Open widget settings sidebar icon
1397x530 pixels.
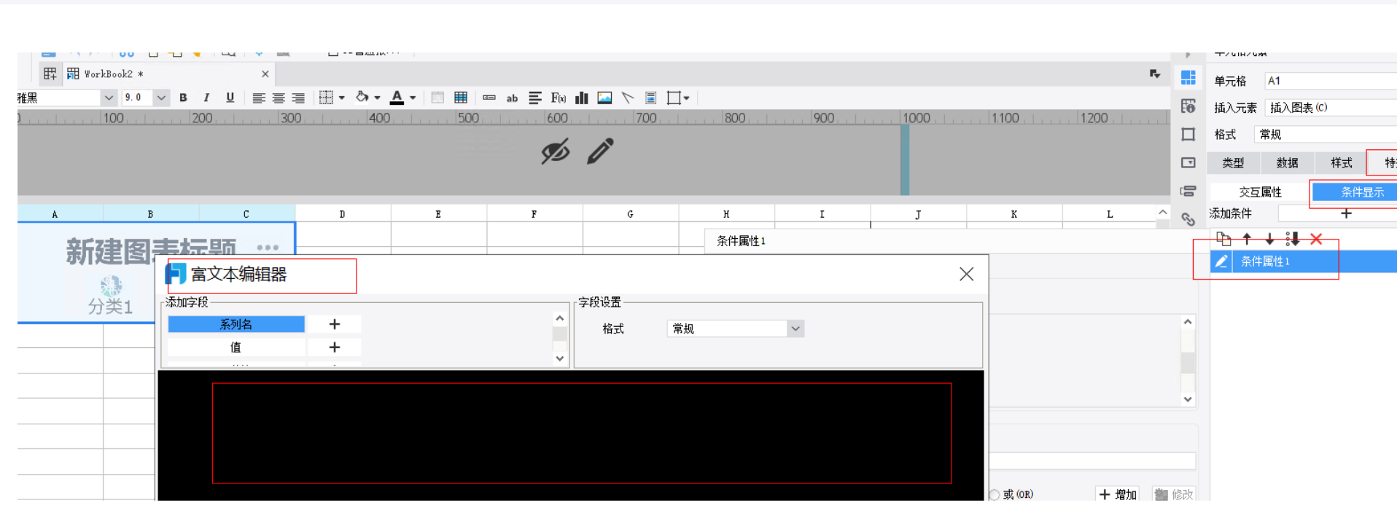[1188, 162]
